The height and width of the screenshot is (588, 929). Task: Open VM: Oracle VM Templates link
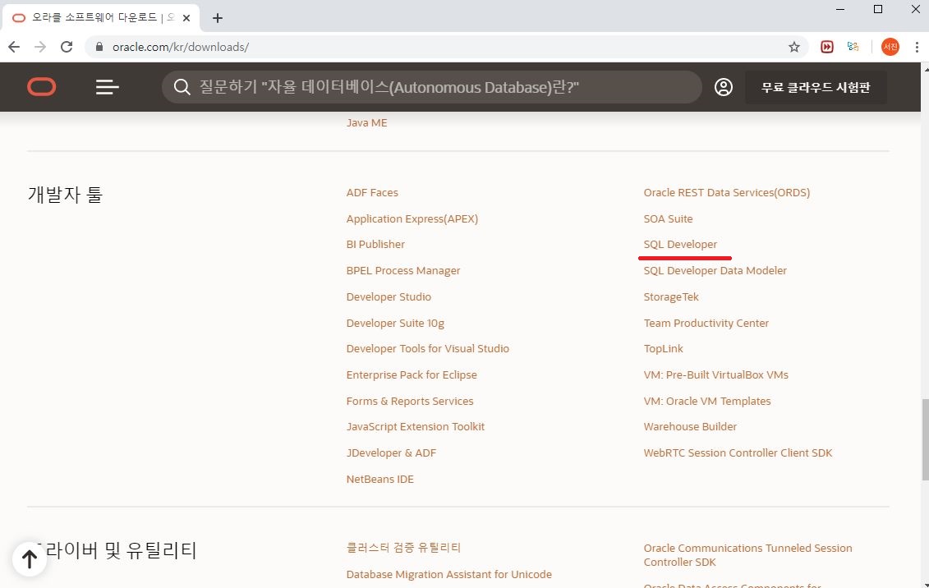pyautogui.click(x=707, y=401)
